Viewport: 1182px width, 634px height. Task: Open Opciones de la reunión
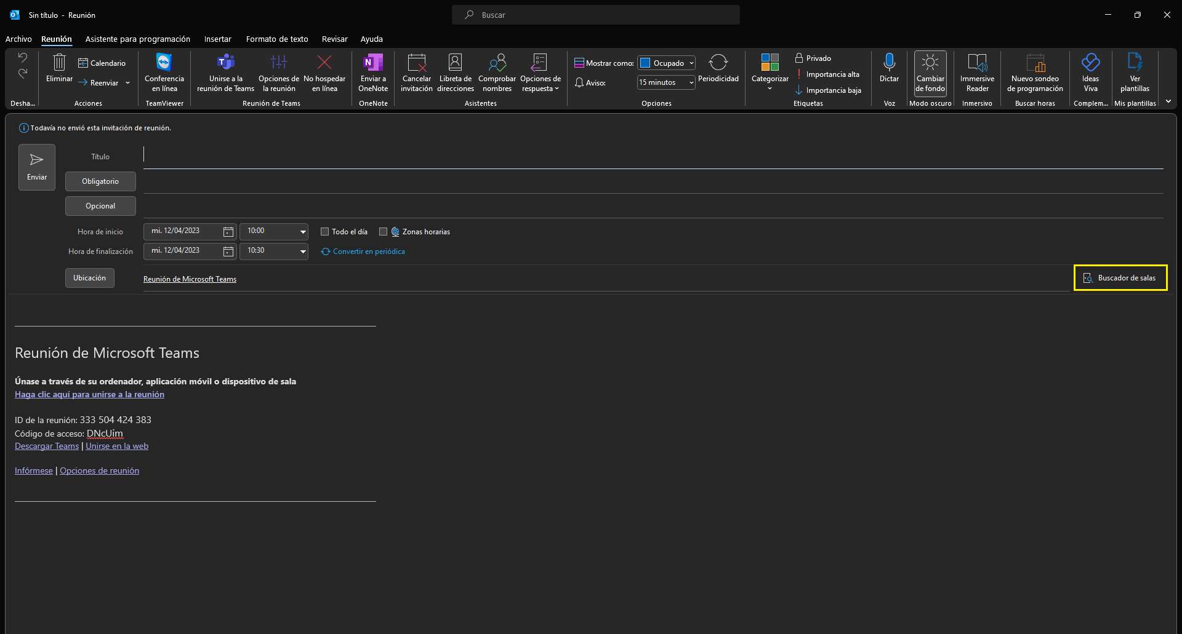coord(279,73)
